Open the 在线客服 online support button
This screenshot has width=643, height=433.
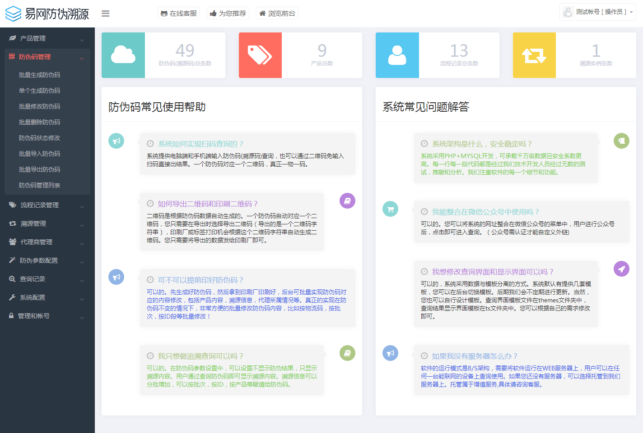179,14
